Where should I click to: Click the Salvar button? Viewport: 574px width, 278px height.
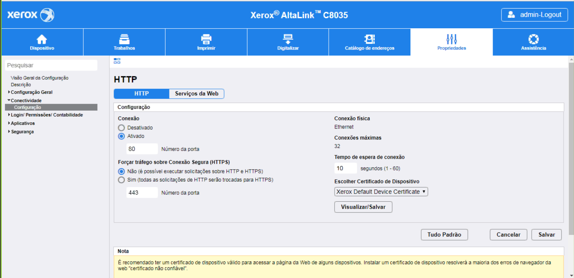coord(546,235)
